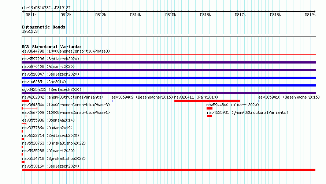Viewport: 326px width, 184px height.
Task: Open nsv4535931 (gnomADStructuralVariants) label
Action: coord(248,112)
